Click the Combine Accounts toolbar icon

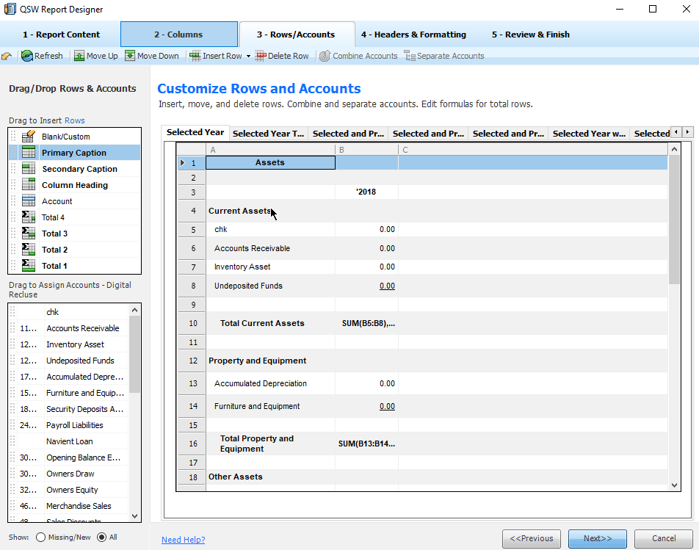tap(324, 56)
